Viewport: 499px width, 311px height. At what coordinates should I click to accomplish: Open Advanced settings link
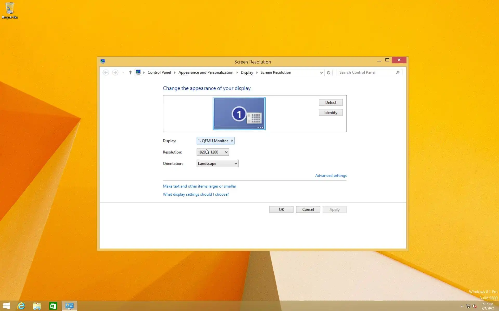point(331,175)
